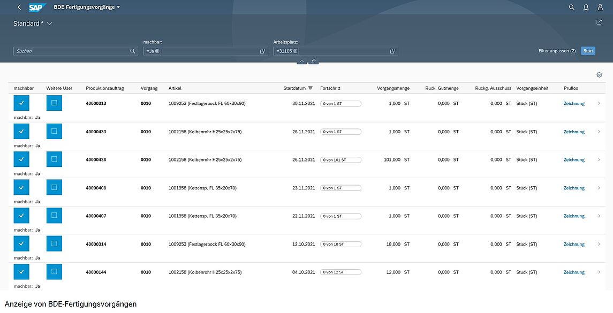
Task: Open Zeichnung link for order 40000407
Action: 574,216
